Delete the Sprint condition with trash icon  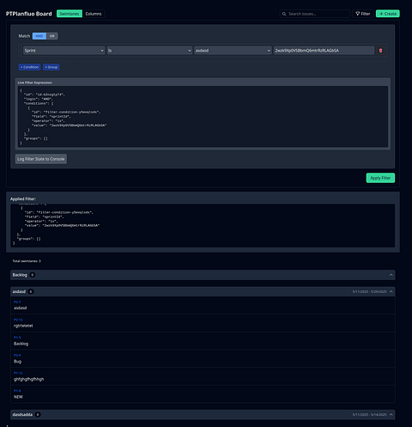click(x=380, y=51)
